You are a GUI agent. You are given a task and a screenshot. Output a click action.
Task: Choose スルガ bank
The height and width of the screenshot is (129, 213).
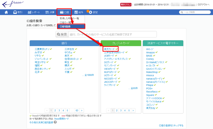pyautogui.click(x=68, y=69)
